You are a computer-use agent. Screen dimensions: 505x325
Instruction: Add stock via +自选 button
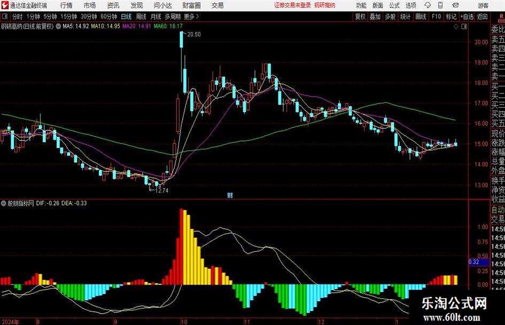point(467,17)
